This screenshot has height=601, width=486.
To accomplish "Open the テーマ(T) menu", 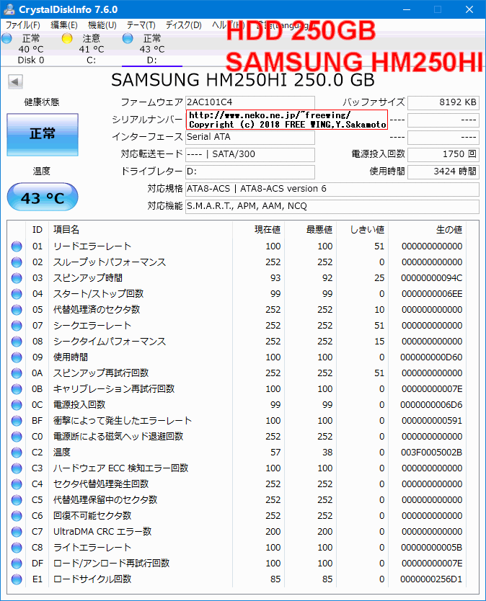I will [x=141, y=25].
